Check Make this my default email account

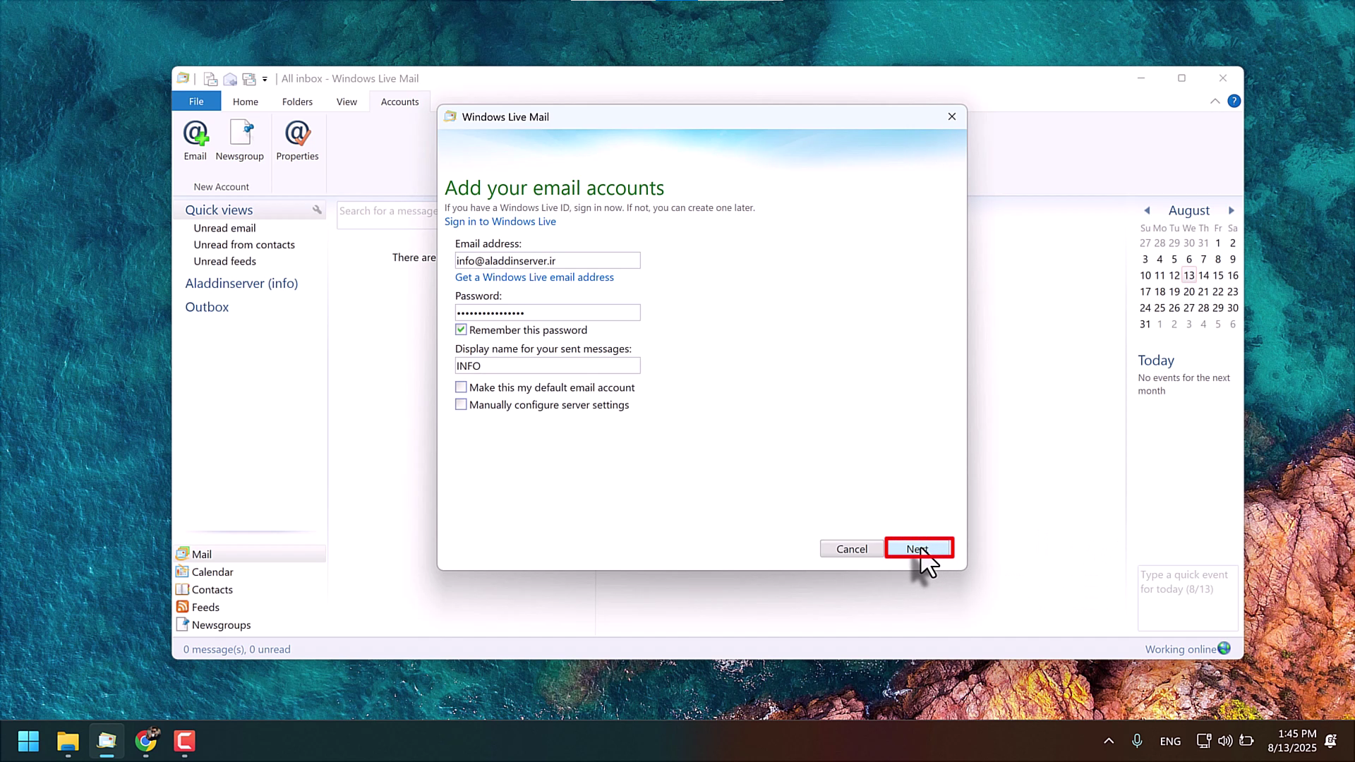coord(461,387)
